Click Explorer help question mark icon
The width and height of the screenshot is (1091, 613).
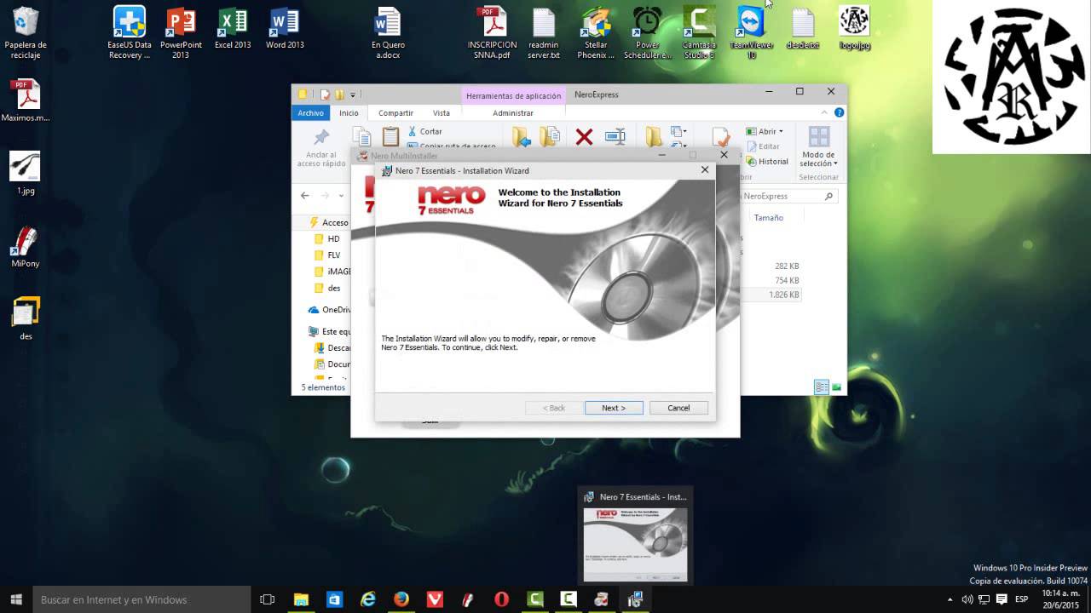pos(839,112)
